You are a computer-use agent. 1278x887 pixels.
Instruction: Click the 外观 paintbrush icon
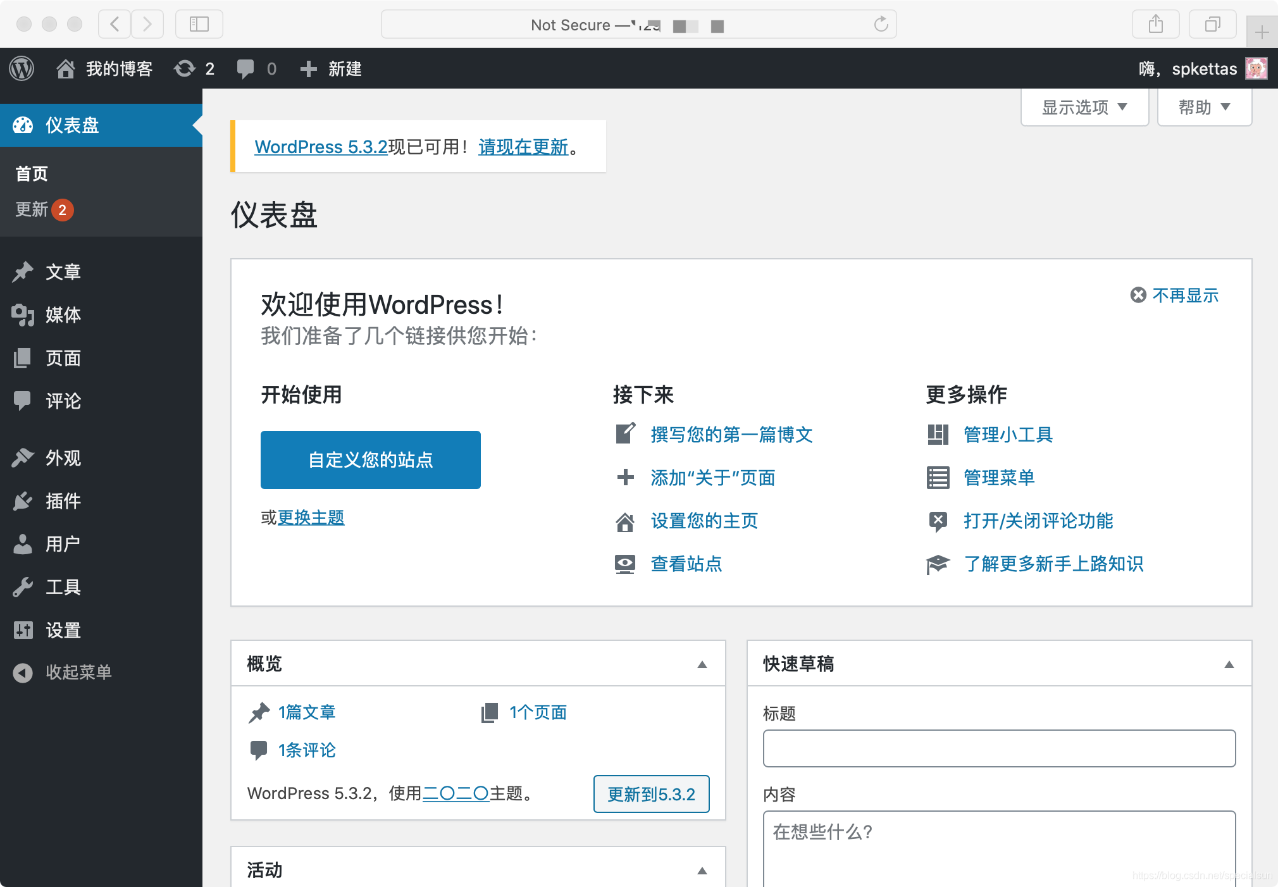(x=23, y=458)
